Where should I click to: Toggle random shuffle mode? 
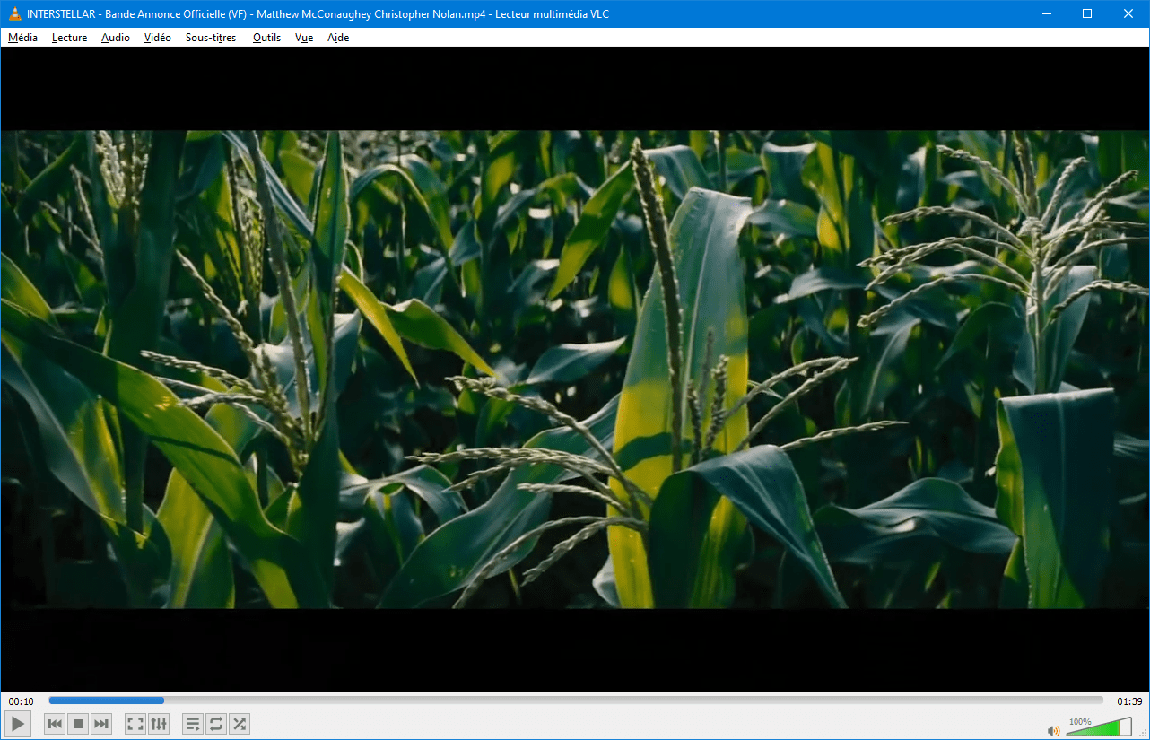[x=240, y=724]
